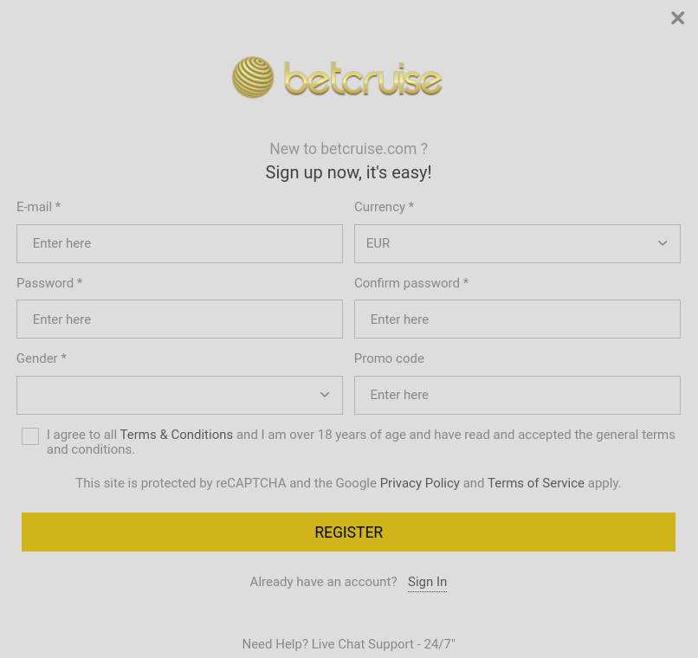Viewport: 698px width, 658px height.
Task: Click the chevron arrow in the Gender box
Action: click(325, 395)
